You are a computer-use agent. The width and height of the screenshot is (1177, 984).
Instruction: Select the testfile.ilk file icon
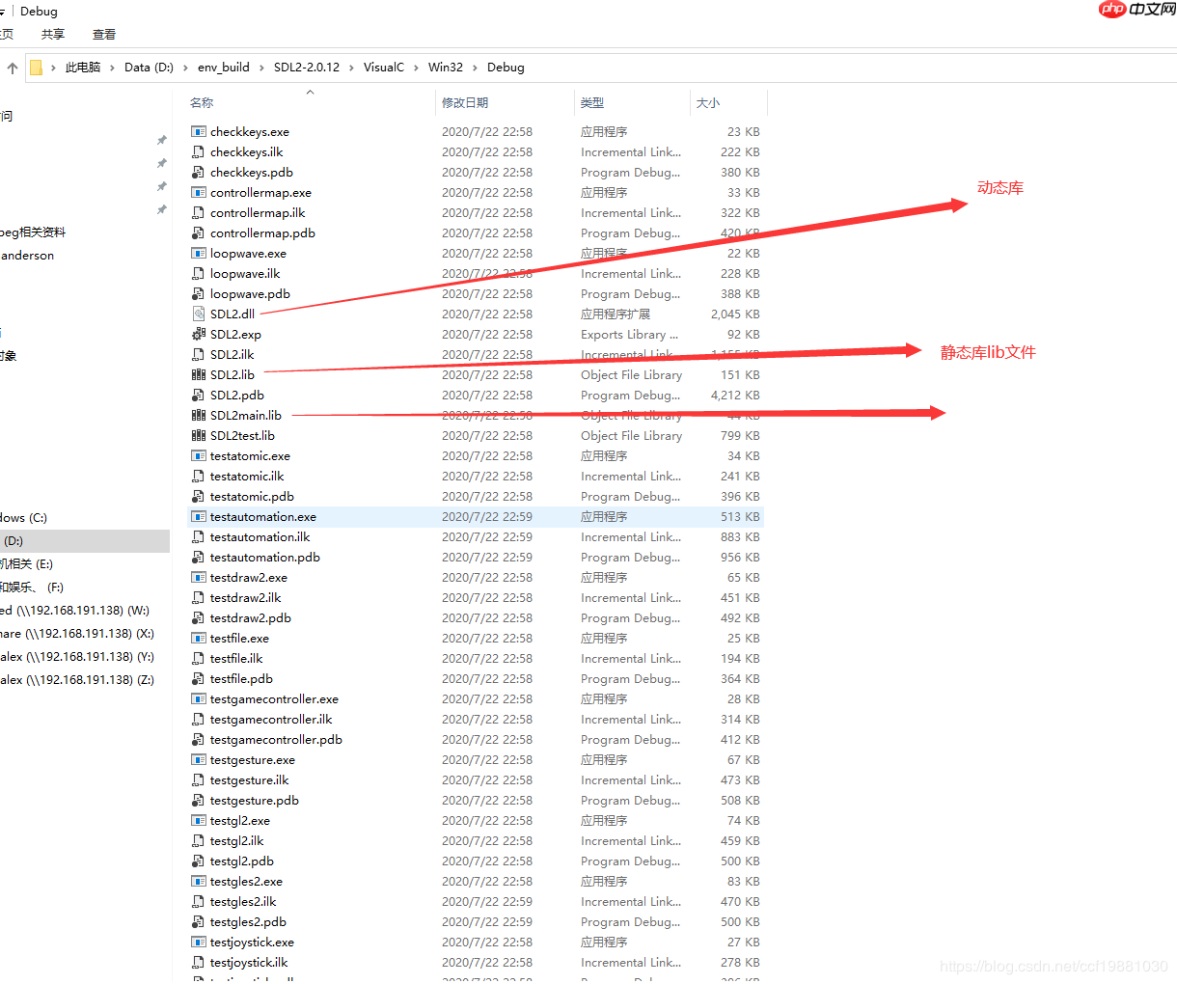coord(198,659)
